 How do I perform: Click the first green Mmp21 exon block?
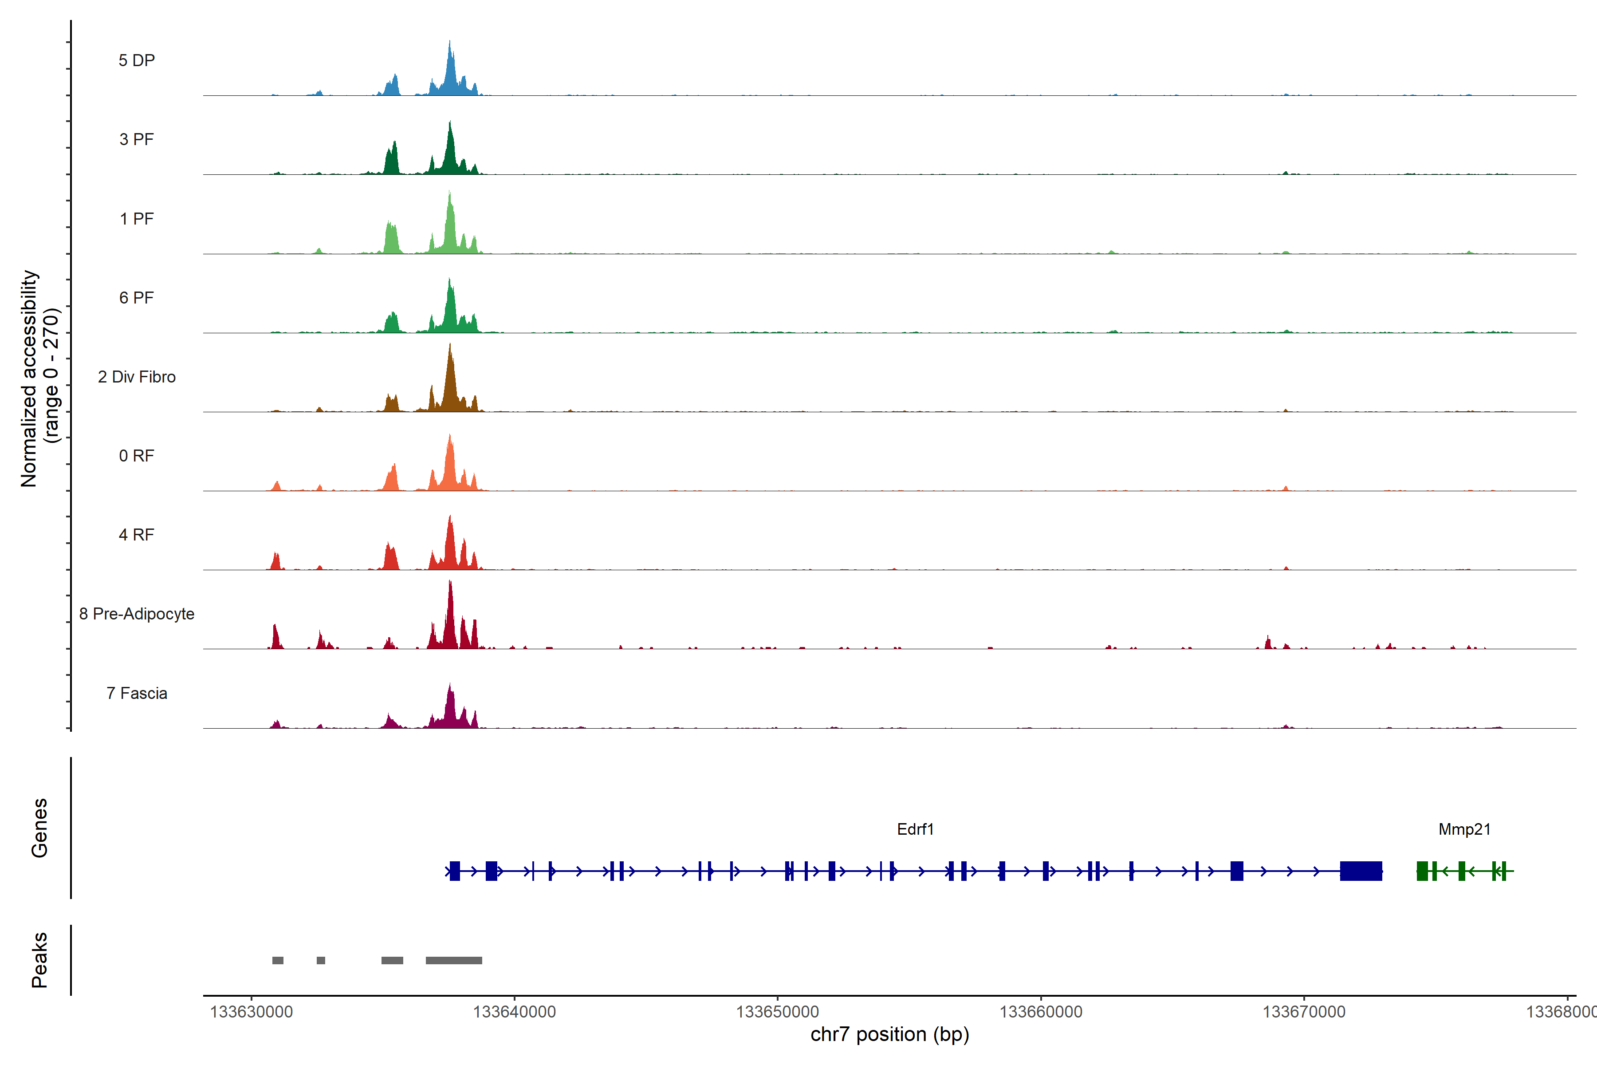1422,871
